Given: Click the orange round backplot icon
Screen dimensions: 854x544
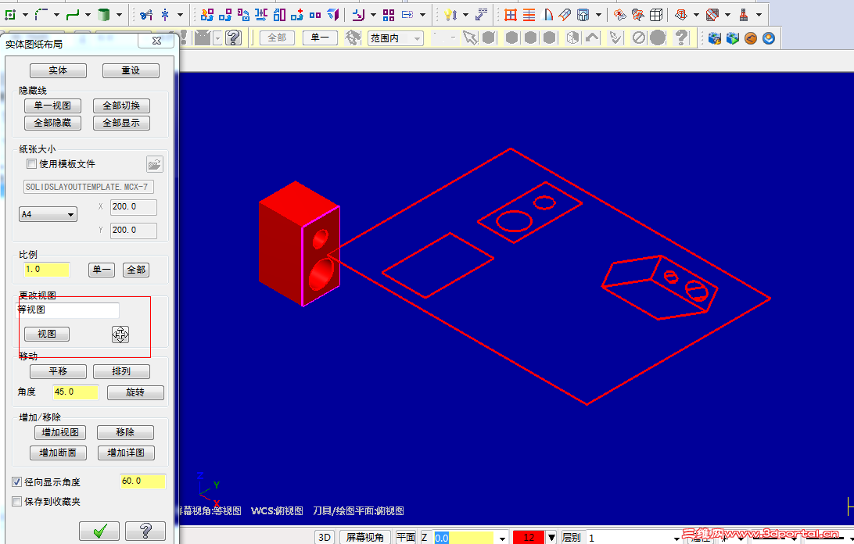Looking at the screenshot, I should point(751,38).
